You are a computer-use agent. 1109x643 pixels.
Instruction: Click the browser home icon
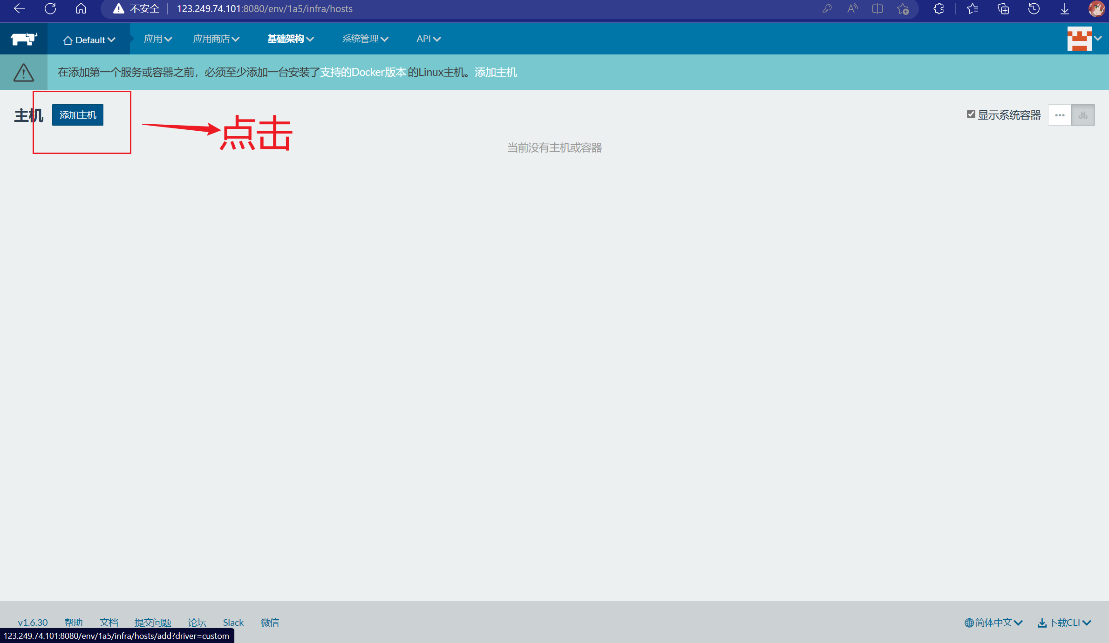[81, 9]
